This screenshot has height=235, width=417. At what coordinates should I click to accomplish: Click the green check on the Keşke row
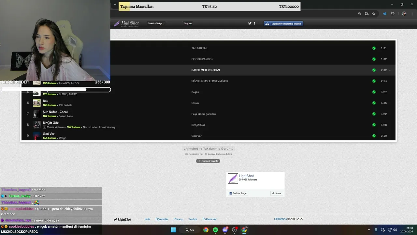[x=374, y=92]
